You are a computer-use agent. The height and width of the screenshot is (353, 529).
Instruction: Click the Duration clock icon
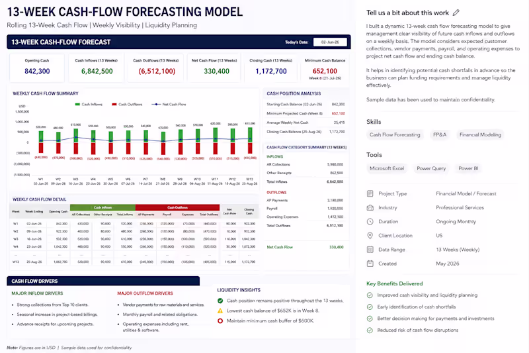[370, 222]
